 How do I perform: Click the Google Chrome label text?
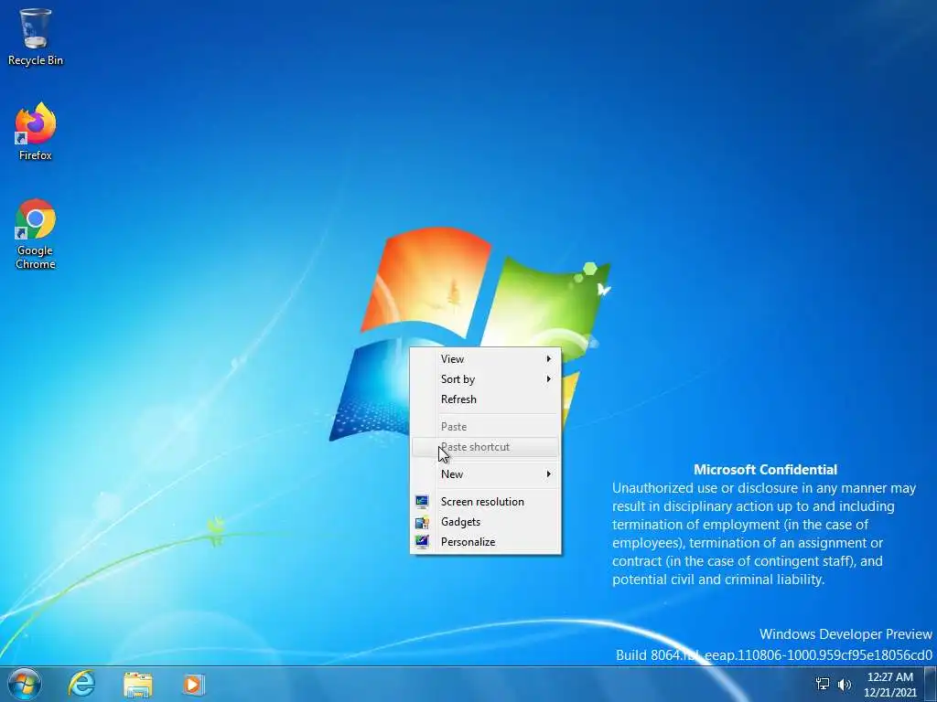point(36,257)
